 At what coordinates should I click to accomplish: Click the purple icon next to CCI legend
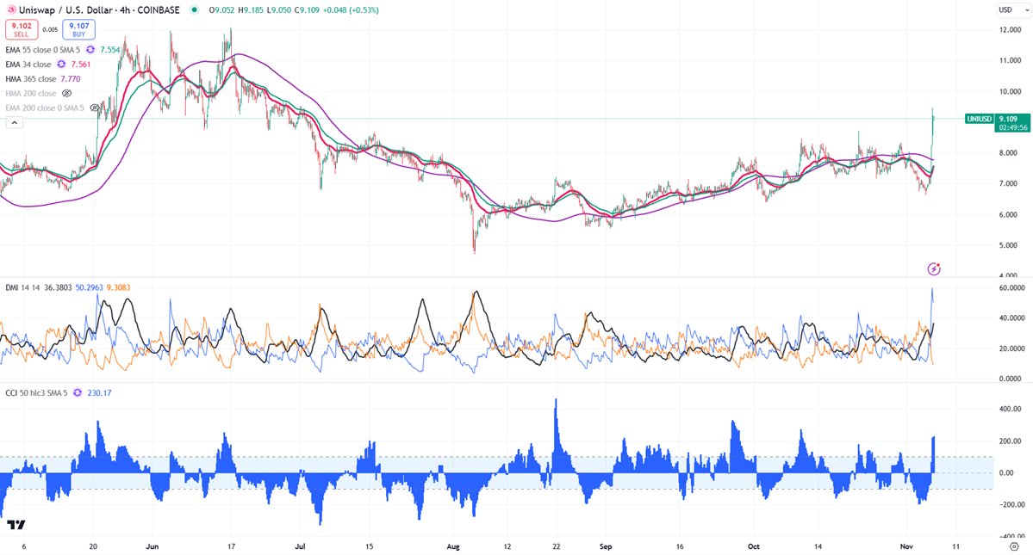[78, 393]
